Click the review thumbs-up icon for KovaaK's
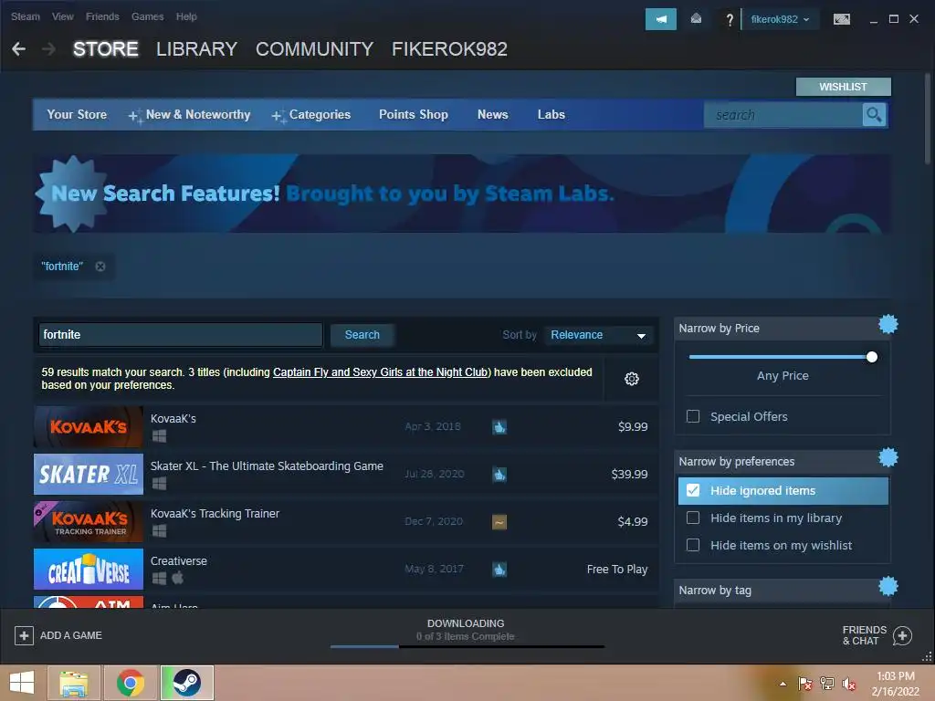 (x=499, y=427)
